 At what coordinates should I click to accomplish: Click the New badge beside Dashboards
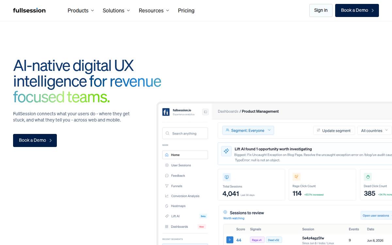(202, 227)
